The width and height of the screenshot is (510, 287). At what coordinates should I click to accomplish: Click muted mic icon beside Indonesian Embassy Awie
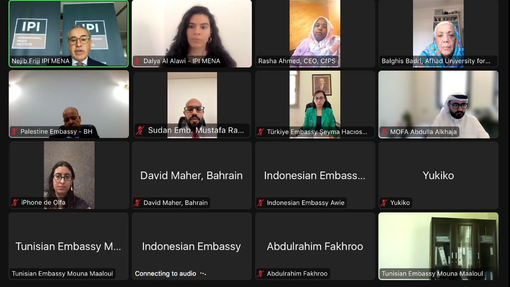point(260,203)
